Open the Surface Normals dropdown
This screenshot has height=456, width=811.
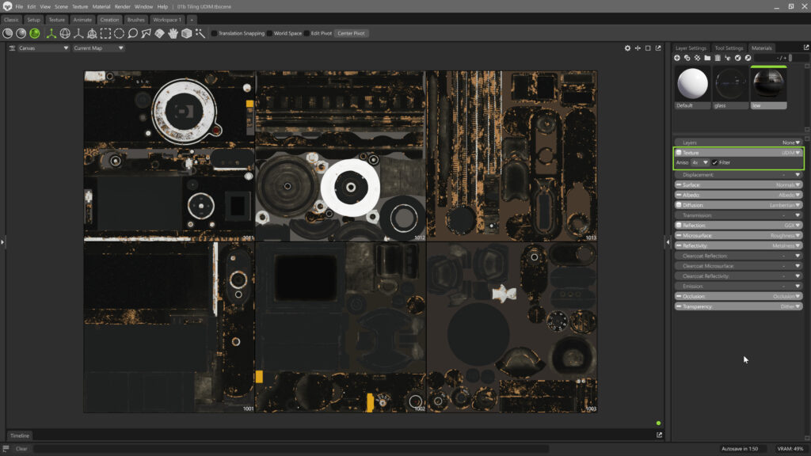point(788,185)
